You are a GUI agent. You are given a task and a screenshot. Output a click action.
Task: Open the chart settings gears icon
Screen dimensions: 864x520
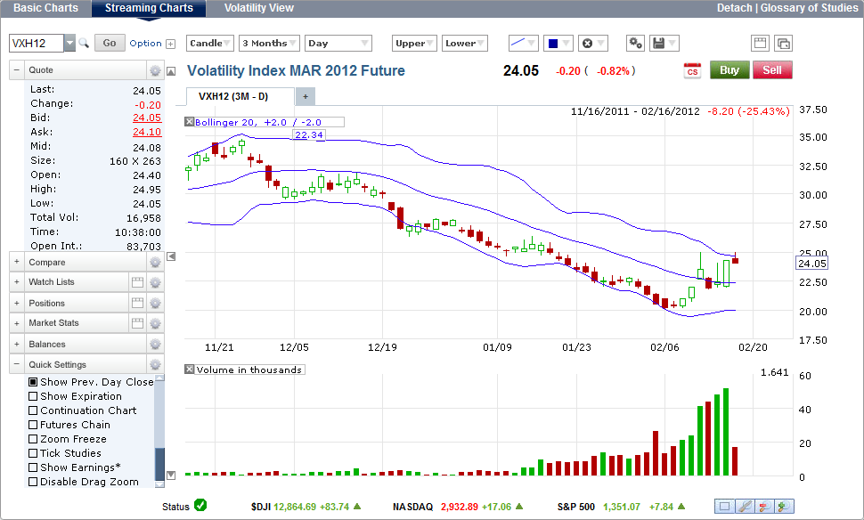tap(635, 43)
